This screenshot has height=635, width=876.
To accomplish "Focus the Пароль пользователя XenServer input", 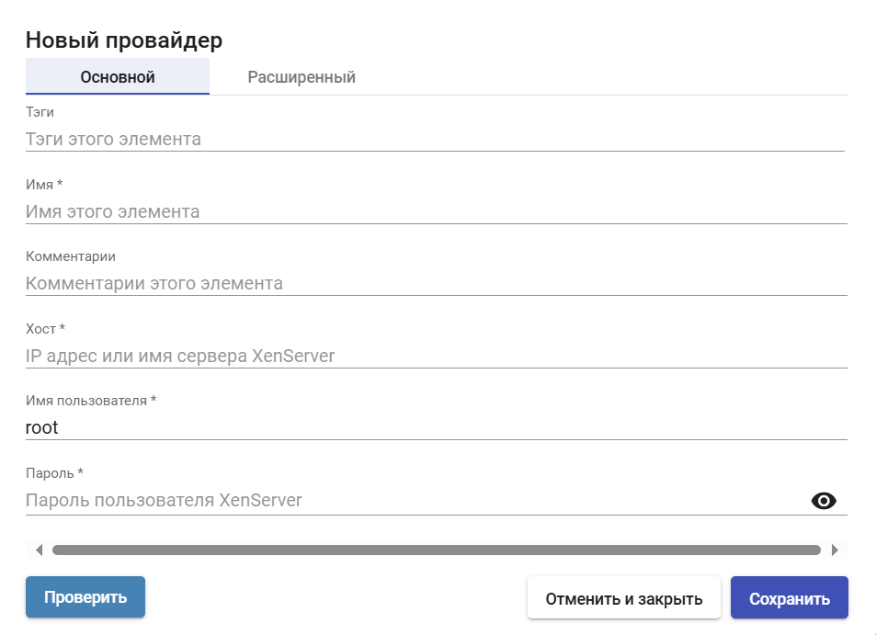I will pos(414,501).
